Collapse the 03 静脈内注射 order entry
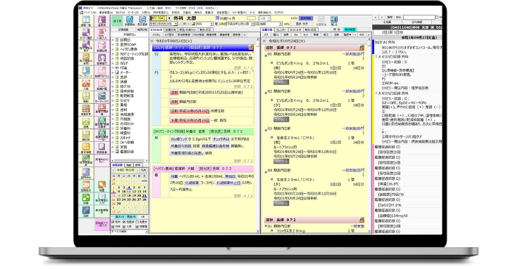 click(x=266, y=130)
